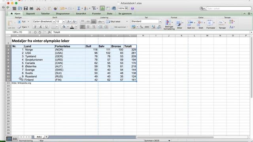253x142 pixels.
Task: Click the decrease indent icon
Action: click(100, 27)
